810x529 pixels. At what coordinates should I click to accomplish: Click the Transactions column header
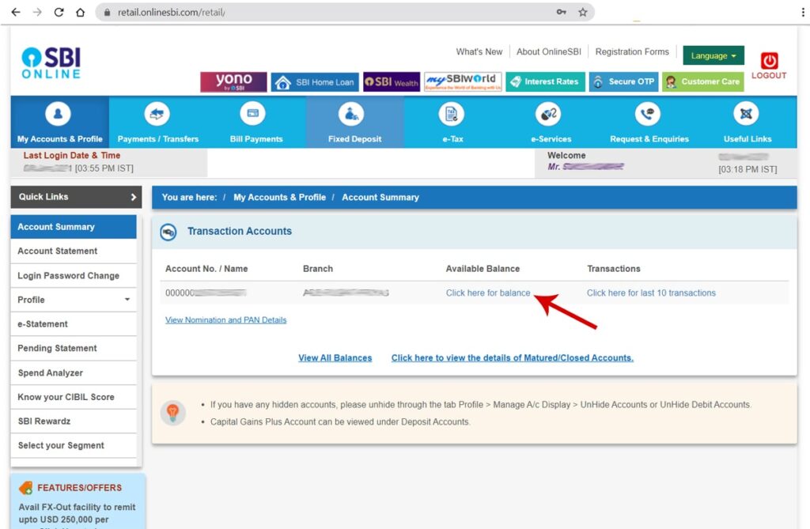click(613, 269)
